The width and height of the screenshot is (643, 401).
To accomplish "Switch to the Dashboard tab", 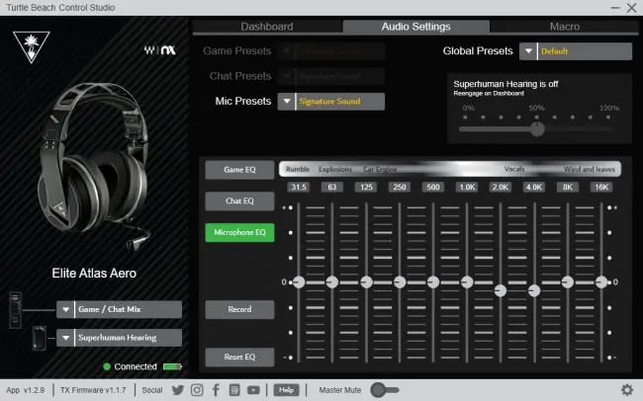I will coord(267,27).
